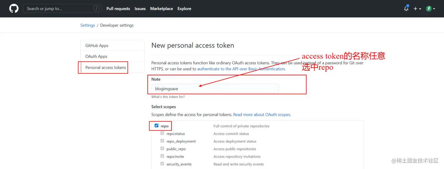Screen dimensions: 444x169
Task: Open the create new item dropdown
Action: (x=415, y=9)
